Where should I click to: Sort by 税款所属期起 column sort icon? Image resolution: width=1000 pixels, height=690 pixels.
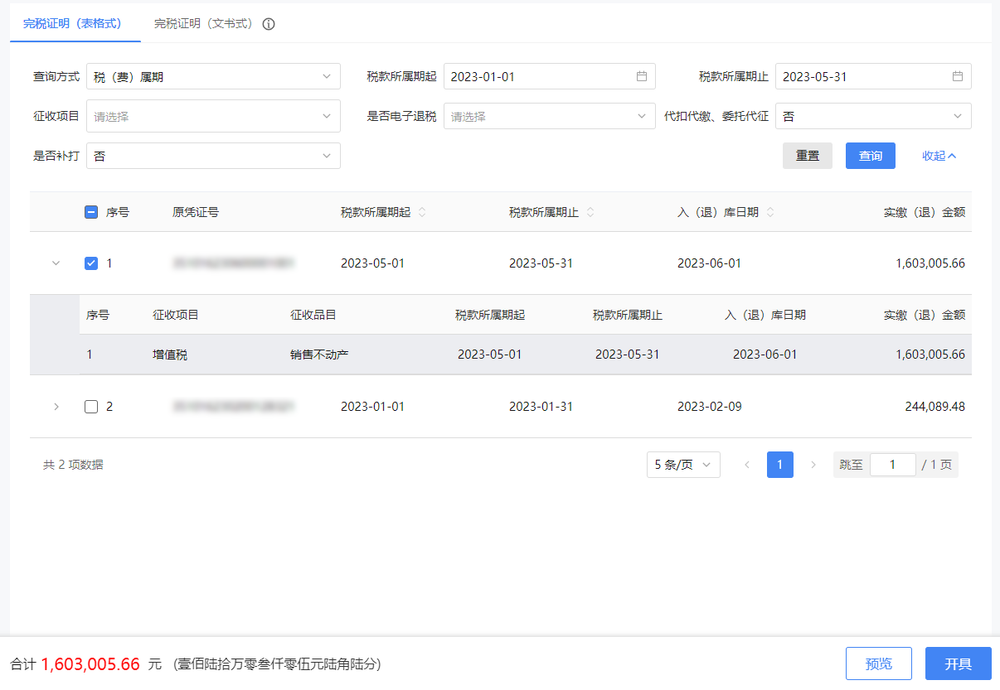422,212
